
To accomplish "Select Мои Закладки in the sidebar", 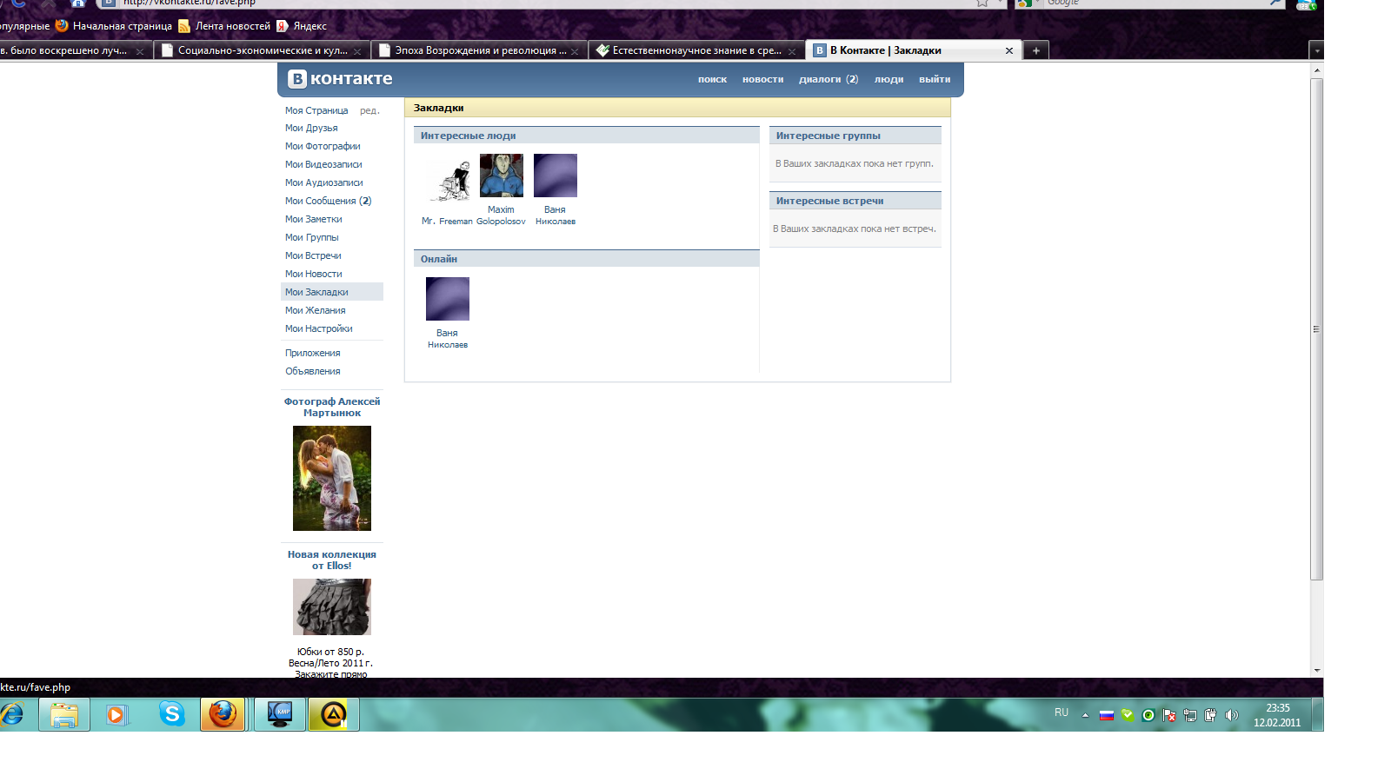I will pyautogui.click(x=332, y=292).
